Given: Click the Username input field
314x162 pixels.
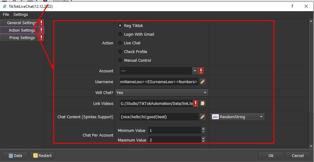Looking at the screenshot, I should pos(159,82).
